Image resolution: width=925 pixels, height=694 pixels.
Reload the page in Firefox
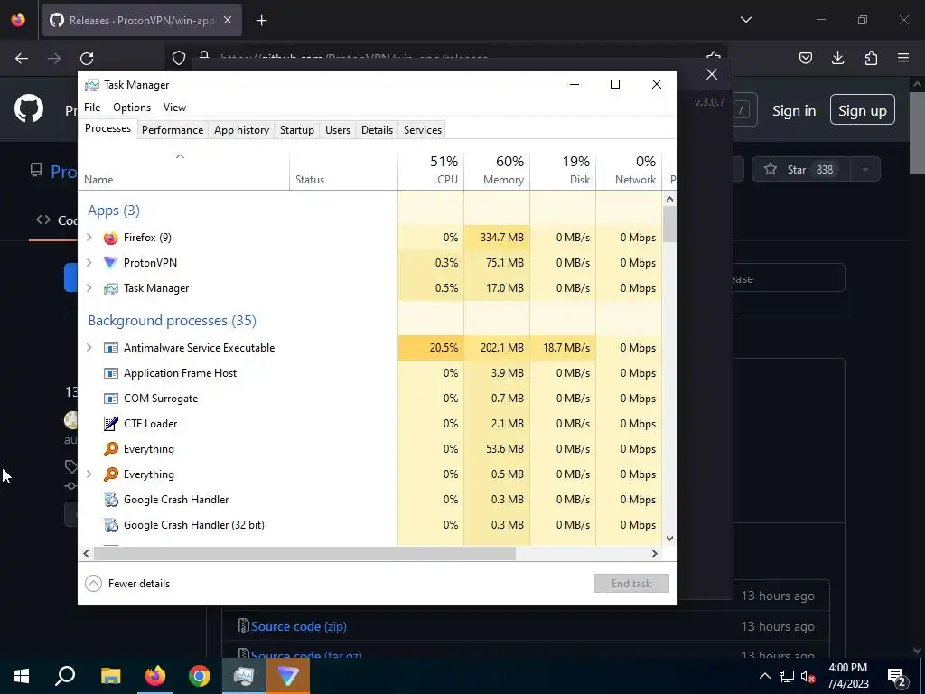point(87,59)
